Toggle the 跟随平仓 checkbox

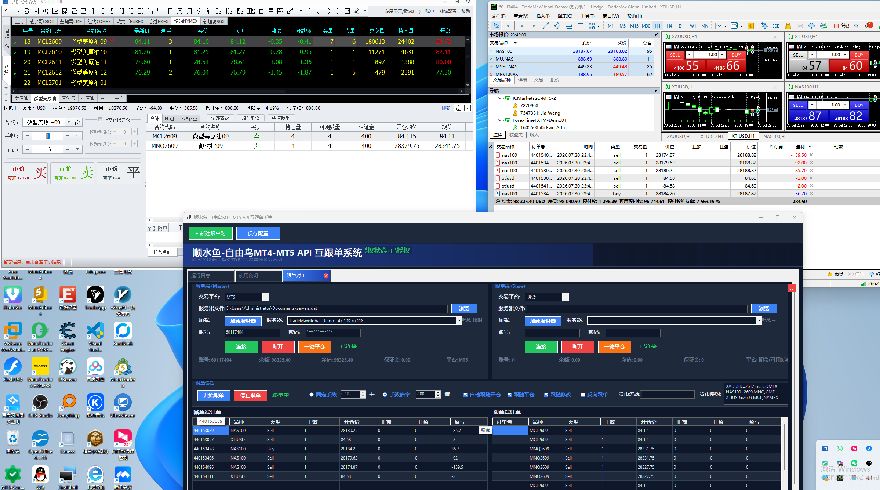pyautogui.click(x=509, y=395)
